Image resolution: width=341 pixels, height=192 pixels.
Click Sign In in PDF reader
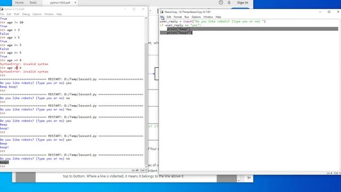coord(242,3)
